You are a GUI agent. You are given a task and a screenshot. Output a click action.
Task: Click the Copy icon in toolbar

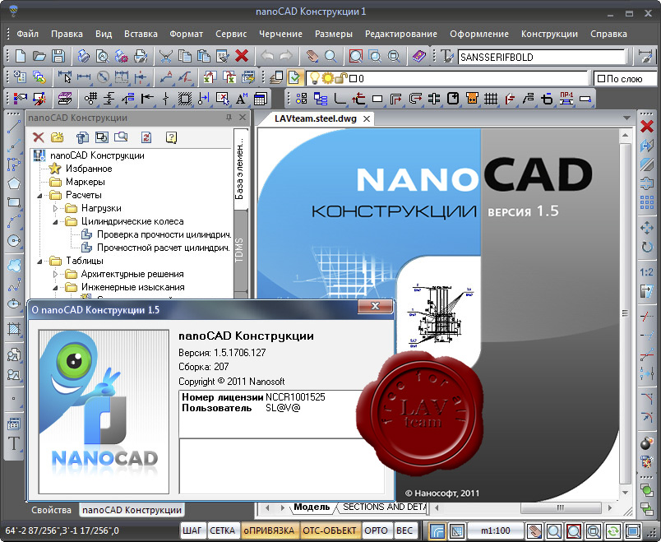tap(185, 56)
